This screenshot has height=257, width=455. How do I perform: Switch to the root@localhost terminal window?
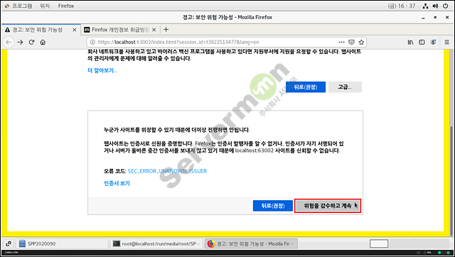157,244
